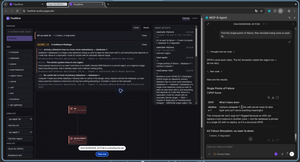This screenshot has width=300, height=162.
Task: Click 'Fail this AZ' button
Action: tap(19, 126)
